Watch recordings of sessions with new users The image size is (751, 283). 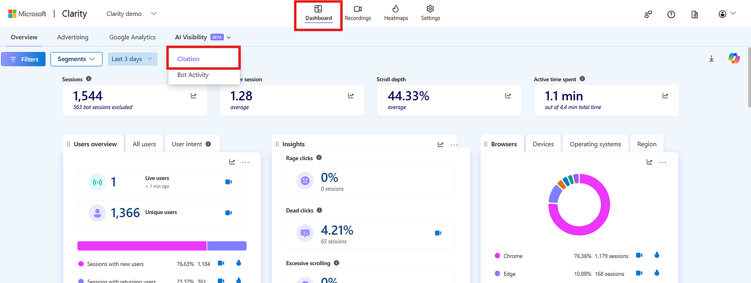(x=221, y=263)
